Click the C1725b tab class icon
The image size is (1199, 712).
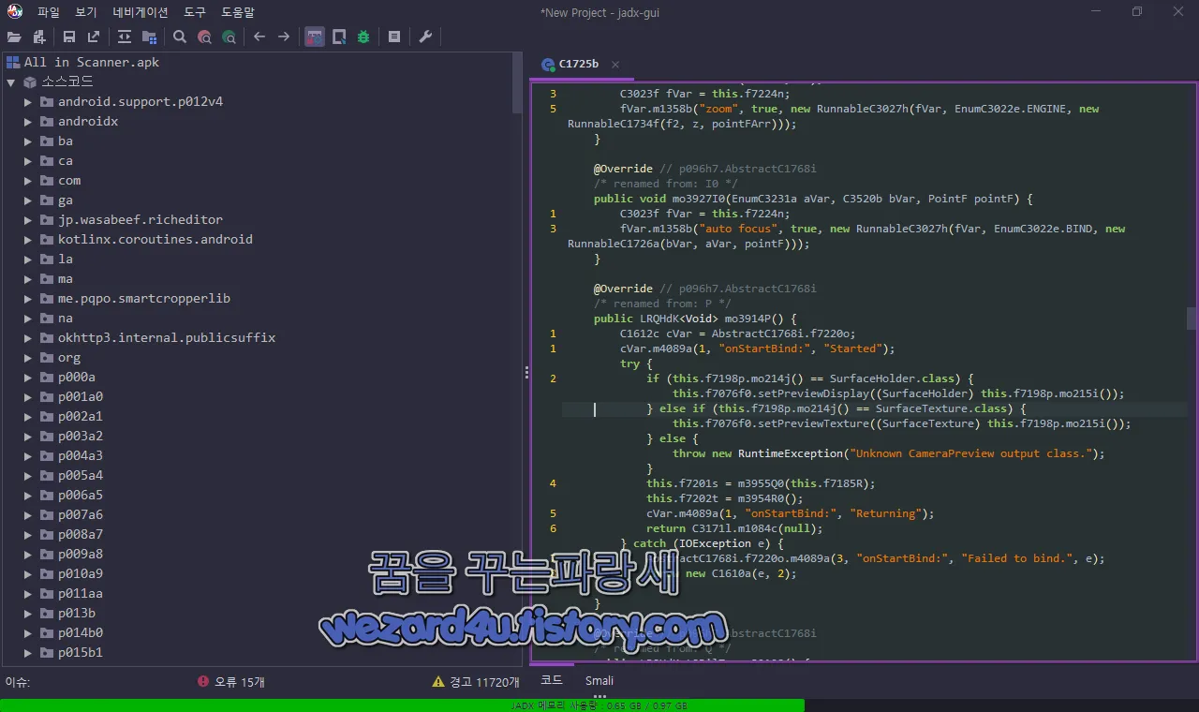pos(548,65)
